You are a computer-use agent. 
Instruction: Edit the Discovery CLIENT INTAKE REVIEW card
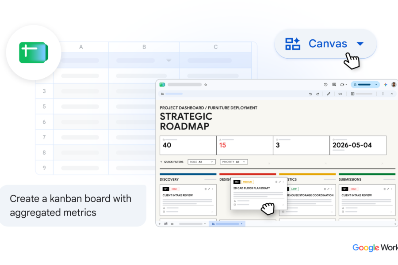[209, 189]
